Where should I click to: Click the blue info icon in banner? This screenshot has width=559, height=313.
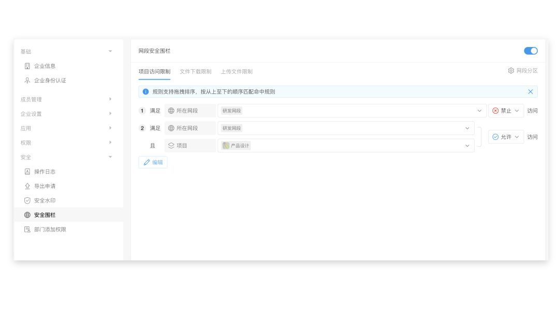coord(146,92)
